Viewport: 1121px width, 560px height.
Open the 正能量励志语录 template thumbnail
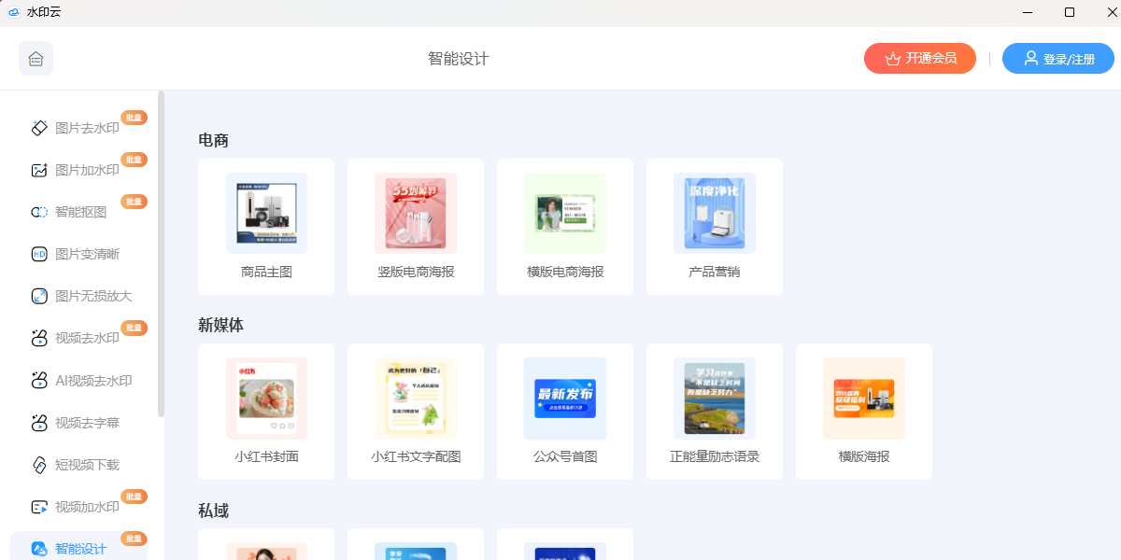tap(715, 399)
